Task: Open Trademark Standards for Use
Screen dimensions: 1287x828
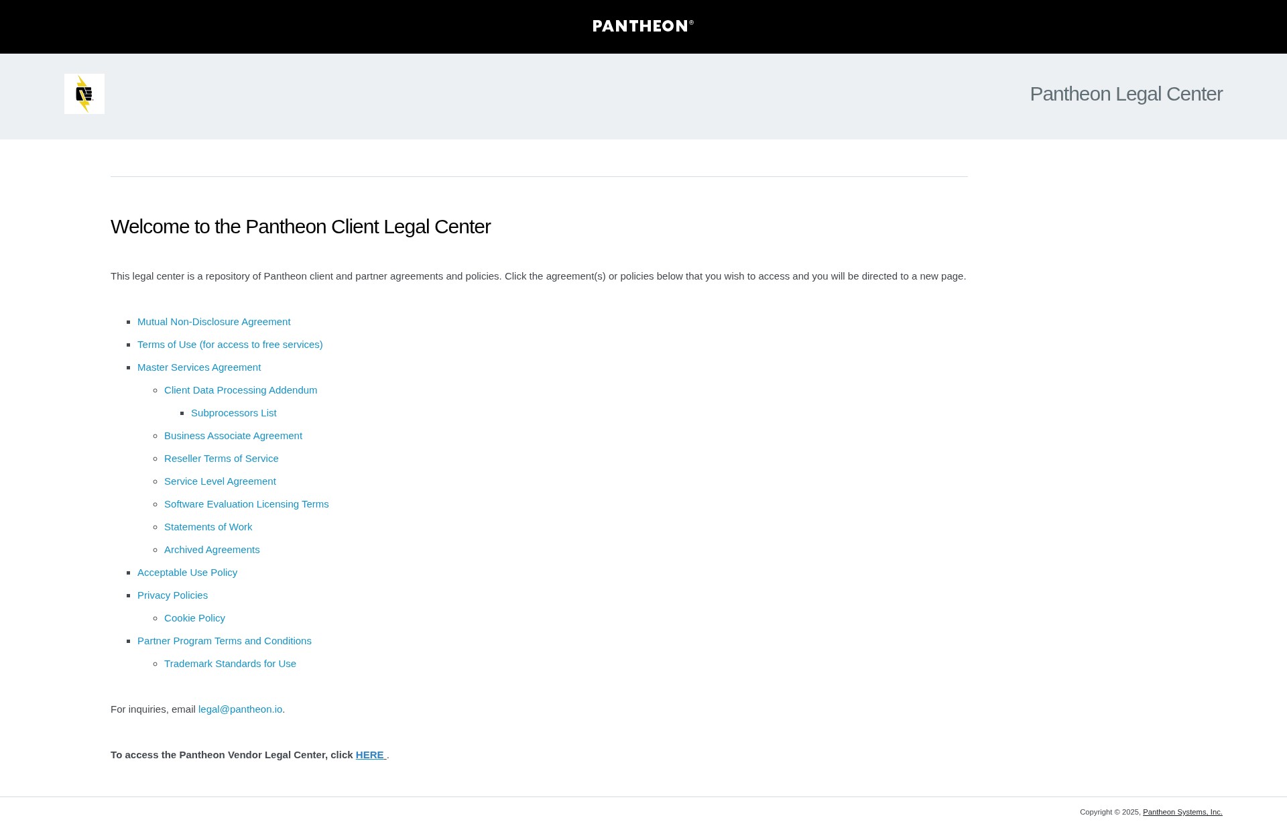Action: (x=230, y=664)
